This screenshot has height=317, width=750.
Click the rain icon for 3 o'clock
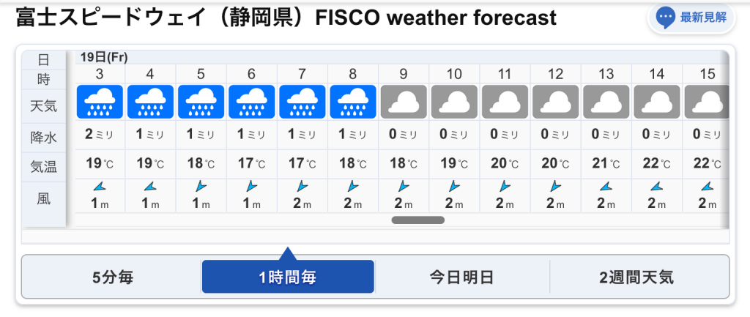(x=100, y=102)
